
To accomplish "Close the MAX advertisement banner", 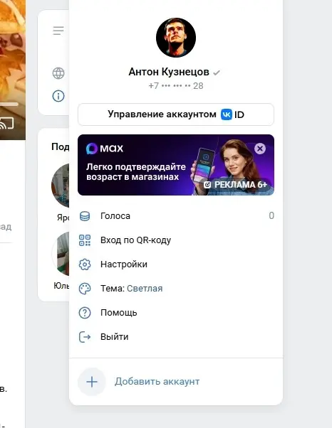I will point(260,149).
